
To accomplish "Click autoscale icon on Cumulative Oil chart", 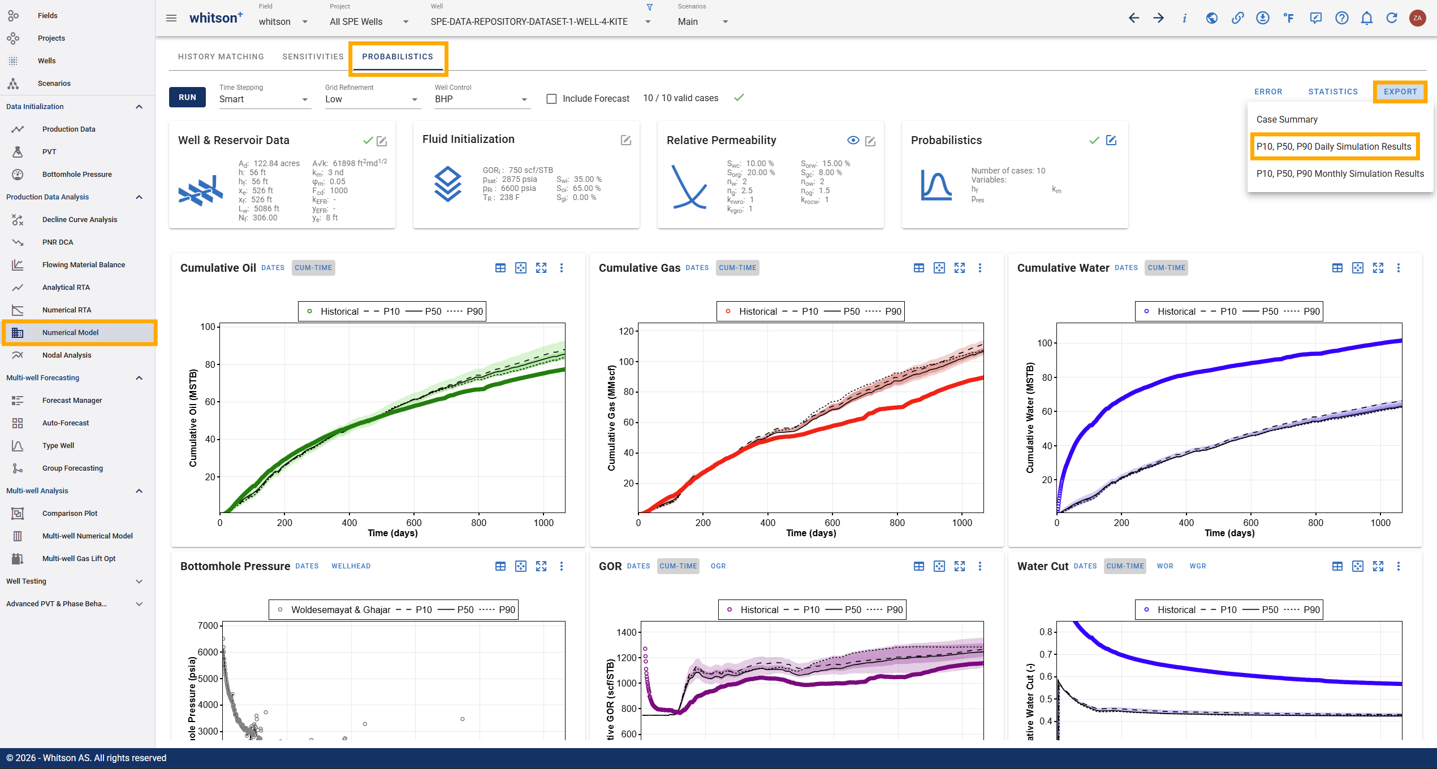I will (521, 268).
